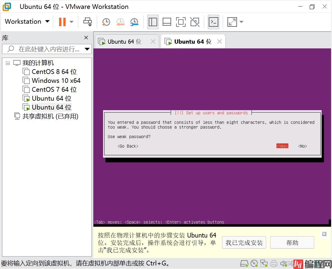Toggle the library sidebar panel view
Image resolution: width=332 pixels, height=269 pixels.
153,22
